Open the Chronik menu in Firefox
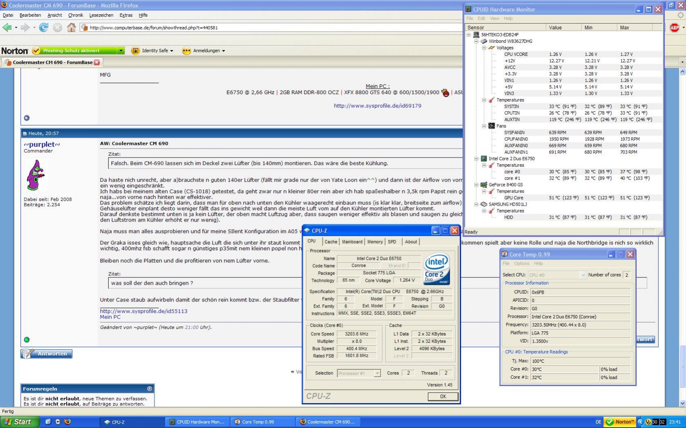This screenshot has height=428, width=686. tap(76, 15)
